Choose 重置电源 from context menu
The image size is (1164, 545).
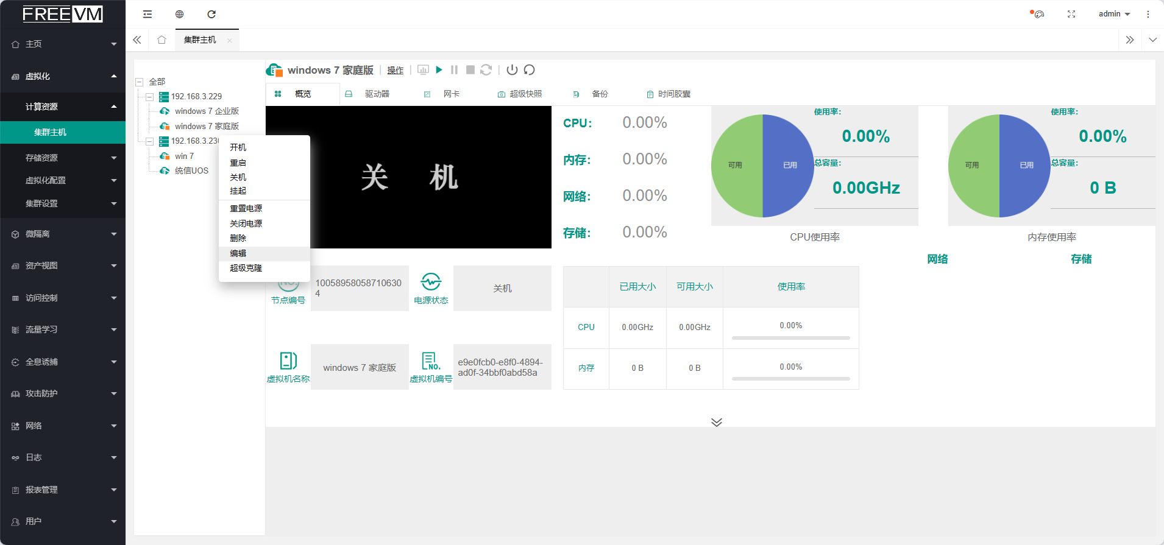click(264, 208)
